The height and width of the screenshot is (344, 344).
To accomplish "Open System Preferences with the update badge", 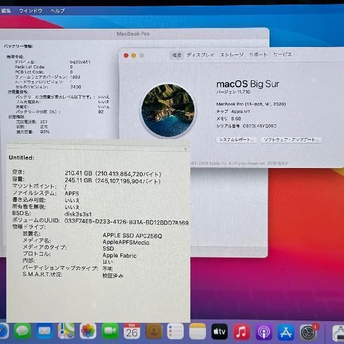I will (308, 332).
